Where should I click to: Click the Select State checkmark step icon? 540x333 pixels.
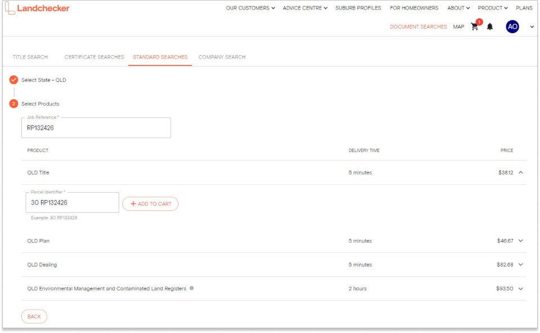(14, 79)
